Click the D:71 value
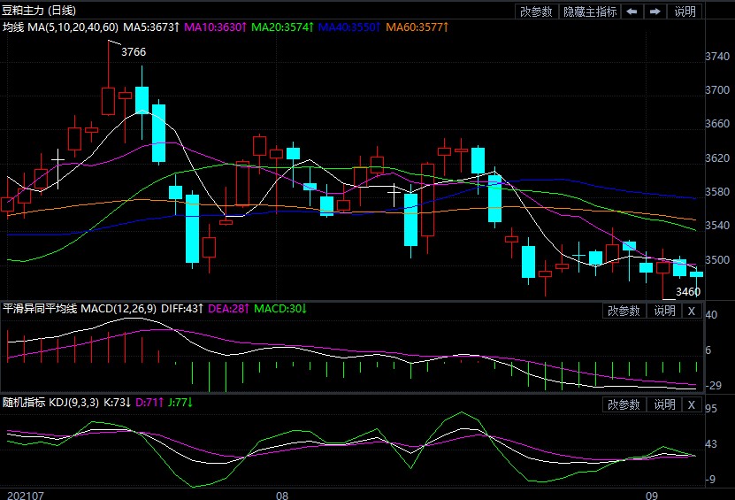Image resolution: width=735 pixels, height=500 pixels. coord(149,403)
